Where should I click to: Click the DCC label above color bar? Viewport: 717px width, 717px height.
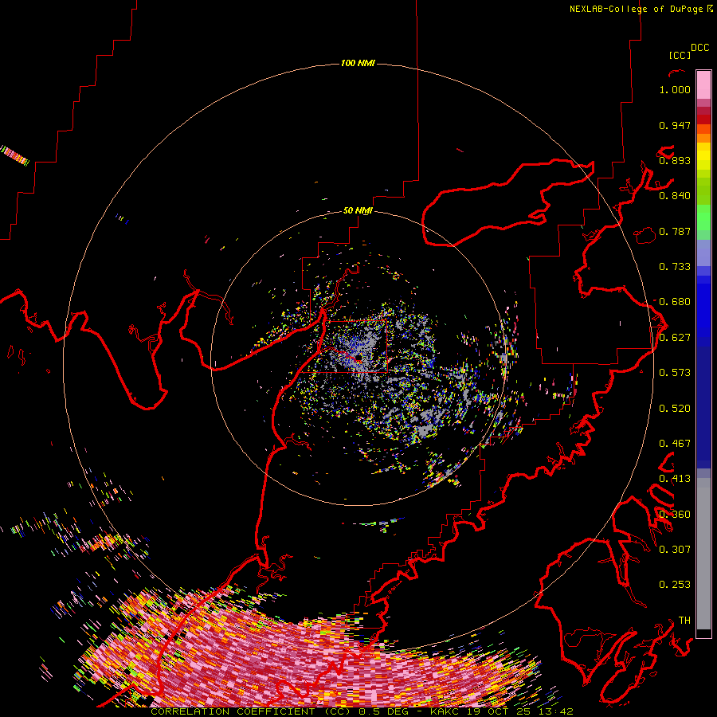point(700,48)
